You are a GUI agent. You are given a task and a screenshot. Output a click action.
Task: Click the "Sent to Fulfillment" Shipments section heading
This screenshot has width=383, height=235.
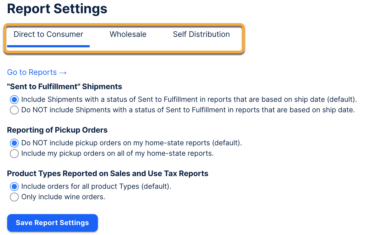(64, 87)
